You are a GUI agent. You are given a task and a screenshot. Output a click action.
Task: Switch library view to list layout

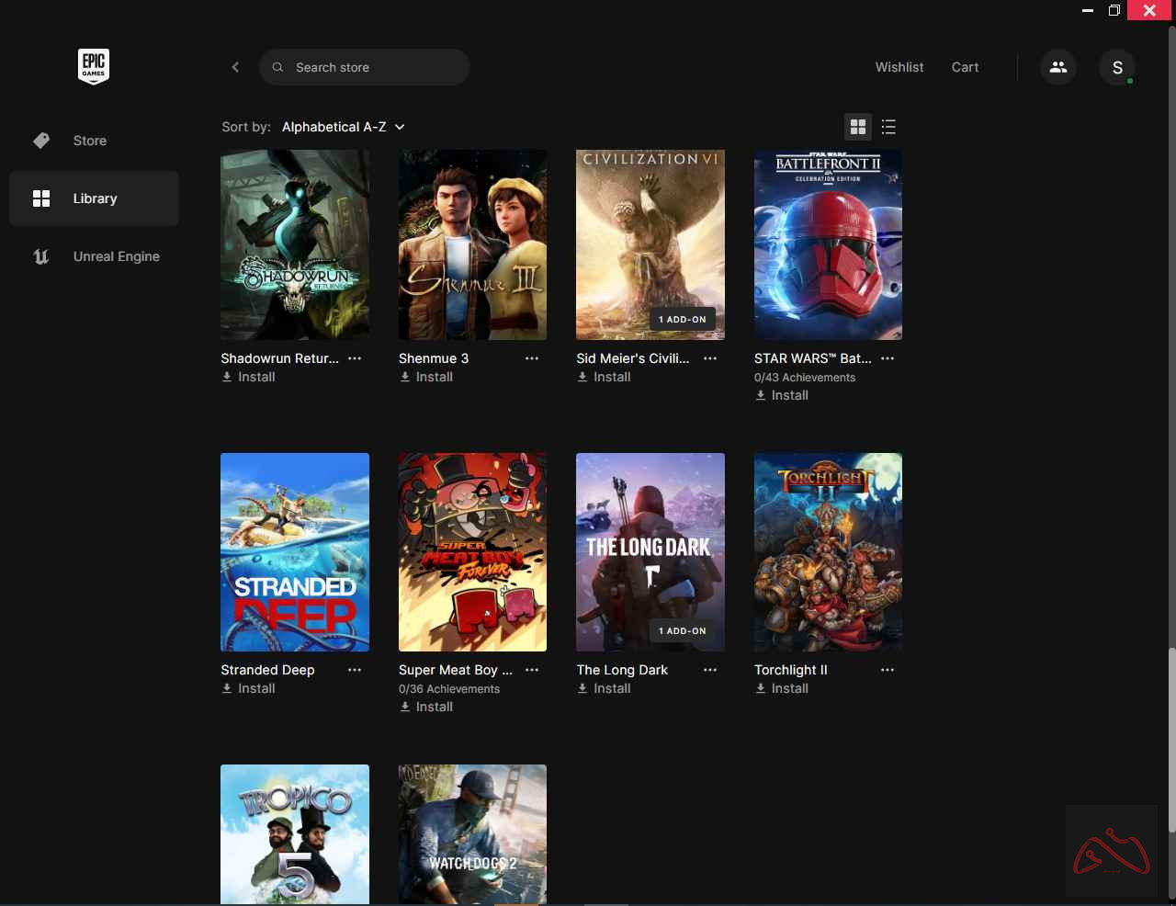tap(888, 127)
